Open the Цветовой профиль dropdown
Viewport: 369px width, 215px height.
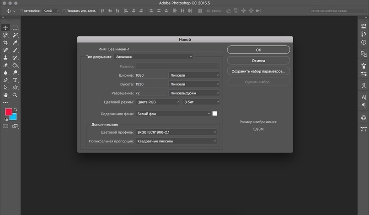point(176,132)
